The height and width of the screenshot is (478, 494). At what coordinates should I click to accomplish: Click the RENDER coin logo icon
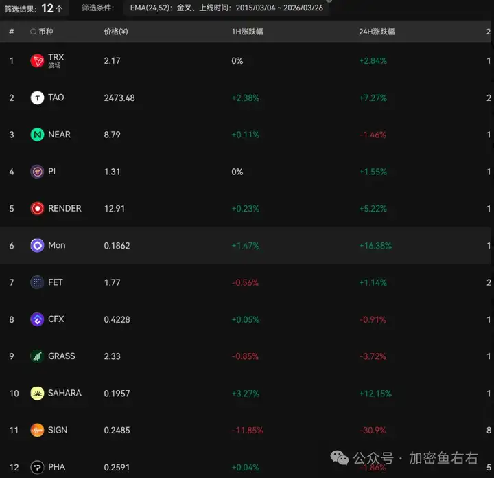[37, 208]
